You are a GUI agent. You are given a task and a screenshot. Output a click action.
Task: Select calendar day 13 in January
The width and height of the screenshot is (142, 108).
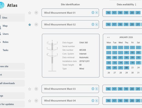[115, 63]
